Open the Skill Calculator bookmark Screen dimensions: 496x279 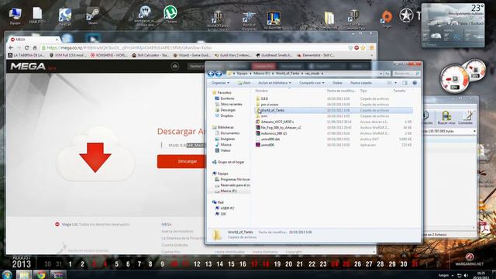[150, 55]
